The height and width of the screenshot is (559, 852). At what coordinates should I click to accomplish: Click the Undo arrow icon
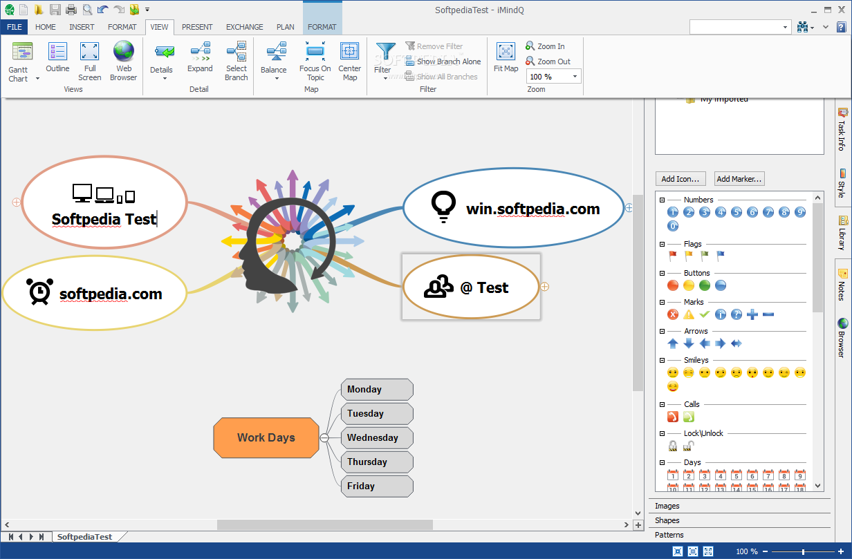[103, 10]
